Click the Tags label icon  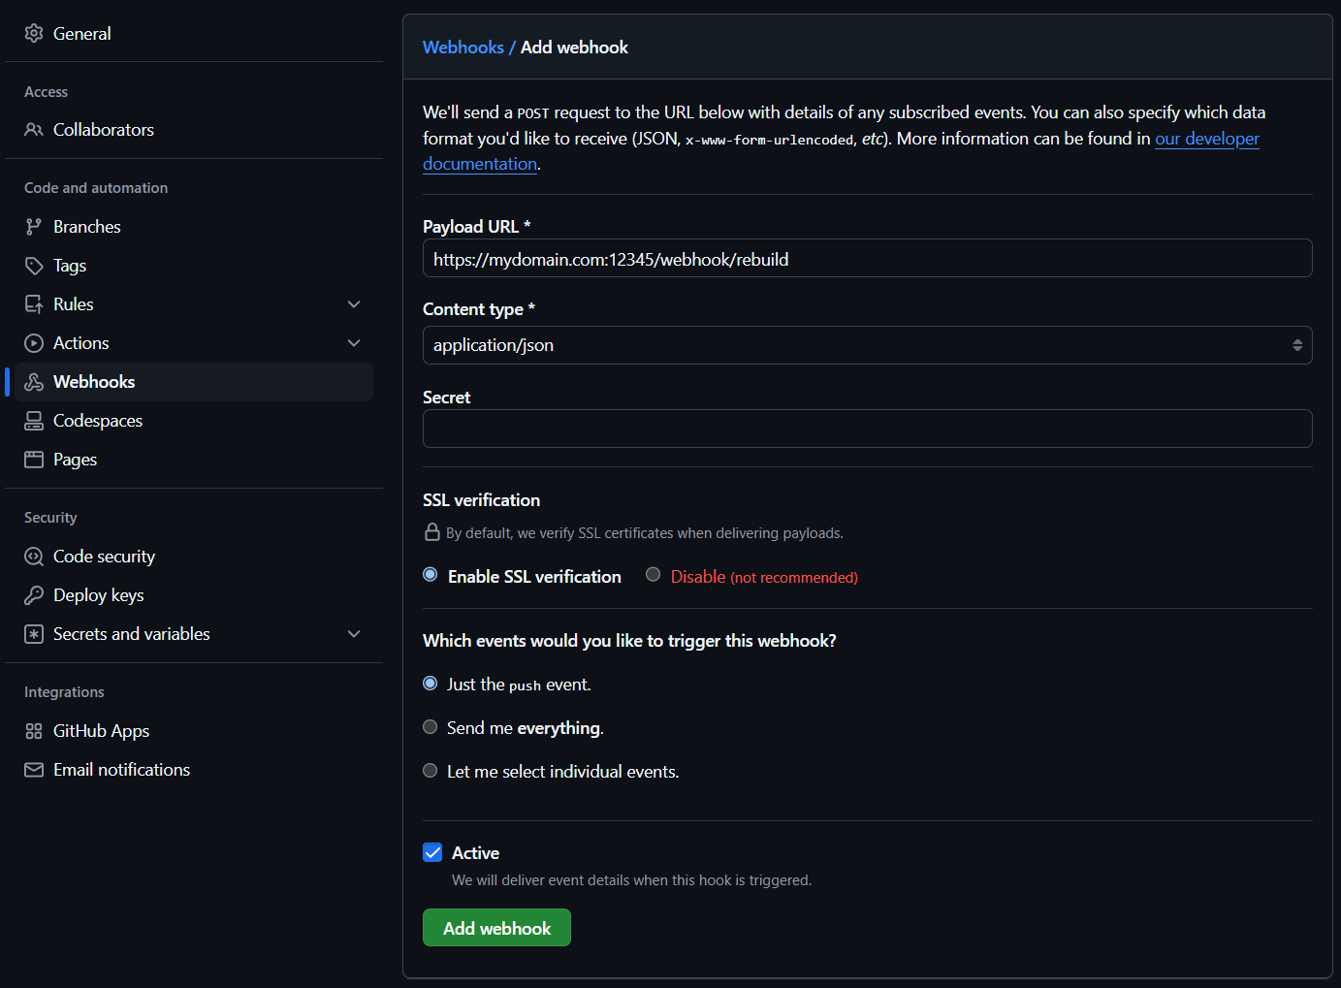coord(34,266)
